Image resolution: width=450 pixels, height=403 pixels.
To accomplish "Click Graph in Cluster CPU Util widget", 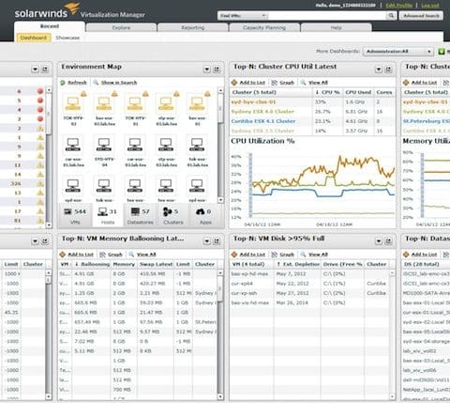I will pyautogui.click(x=283, y=83).
